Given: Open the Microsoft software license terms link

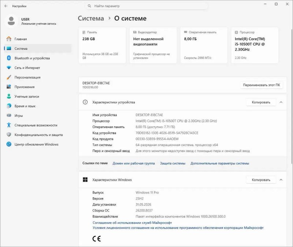Looking at the screenshot, I should (178, 228).
